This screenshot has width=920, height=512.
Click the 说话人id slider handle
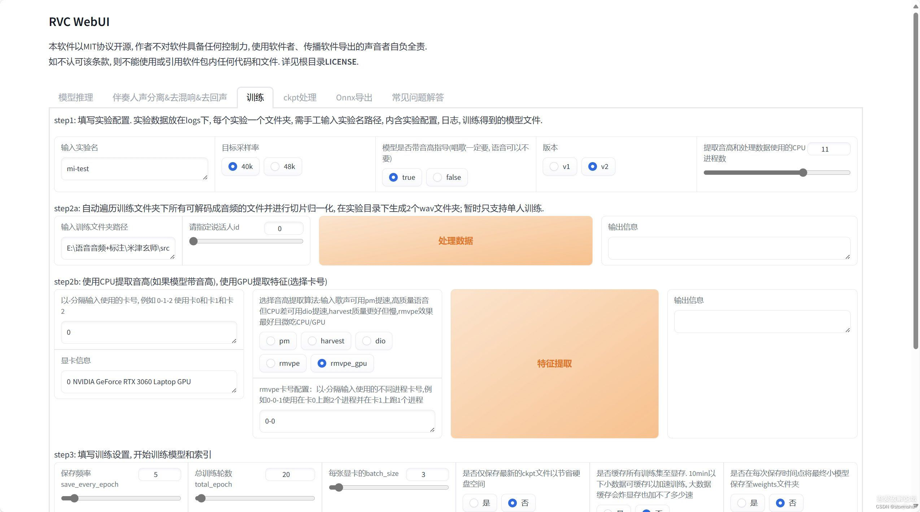[x=193, y=241]
